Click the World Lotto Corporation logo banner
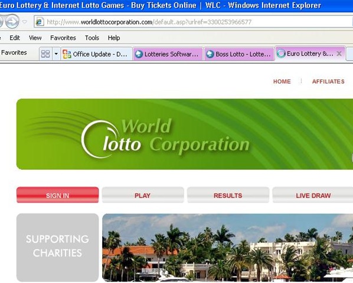Image resolution: width=353 pixels, height=283 pixels. pyautogui.click(x=185, y=134)
